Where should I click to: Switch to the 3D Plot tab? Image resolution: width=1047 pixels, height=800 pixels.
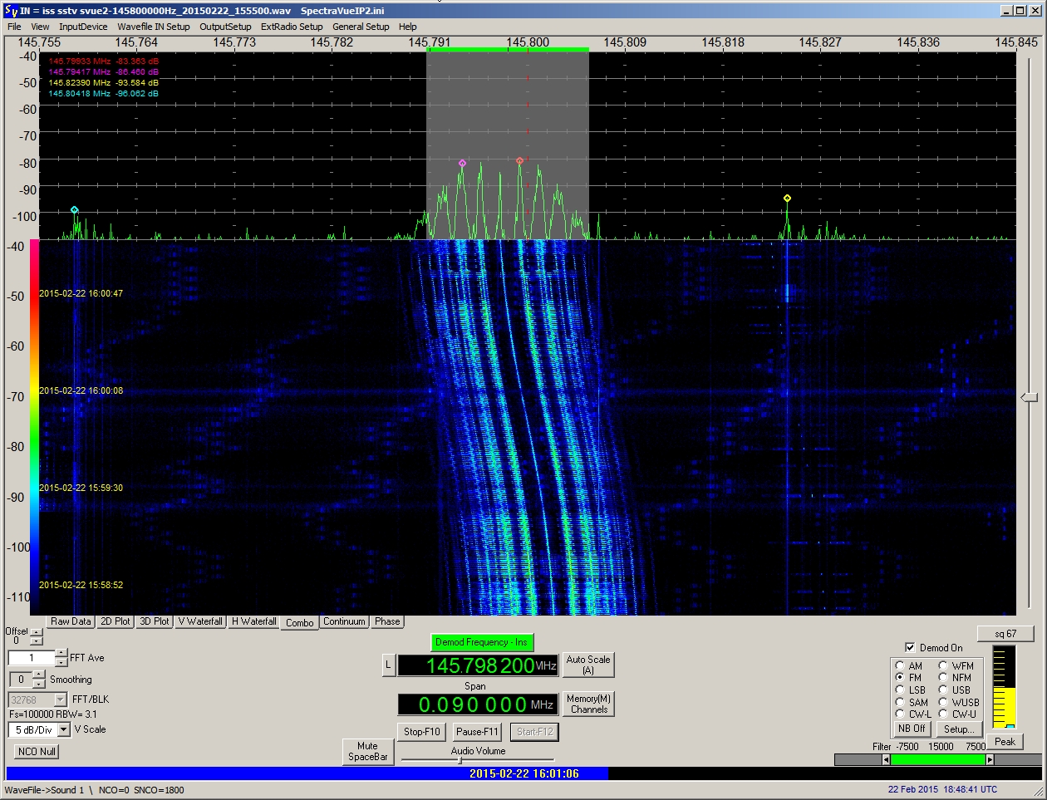(x=155, y=621)
